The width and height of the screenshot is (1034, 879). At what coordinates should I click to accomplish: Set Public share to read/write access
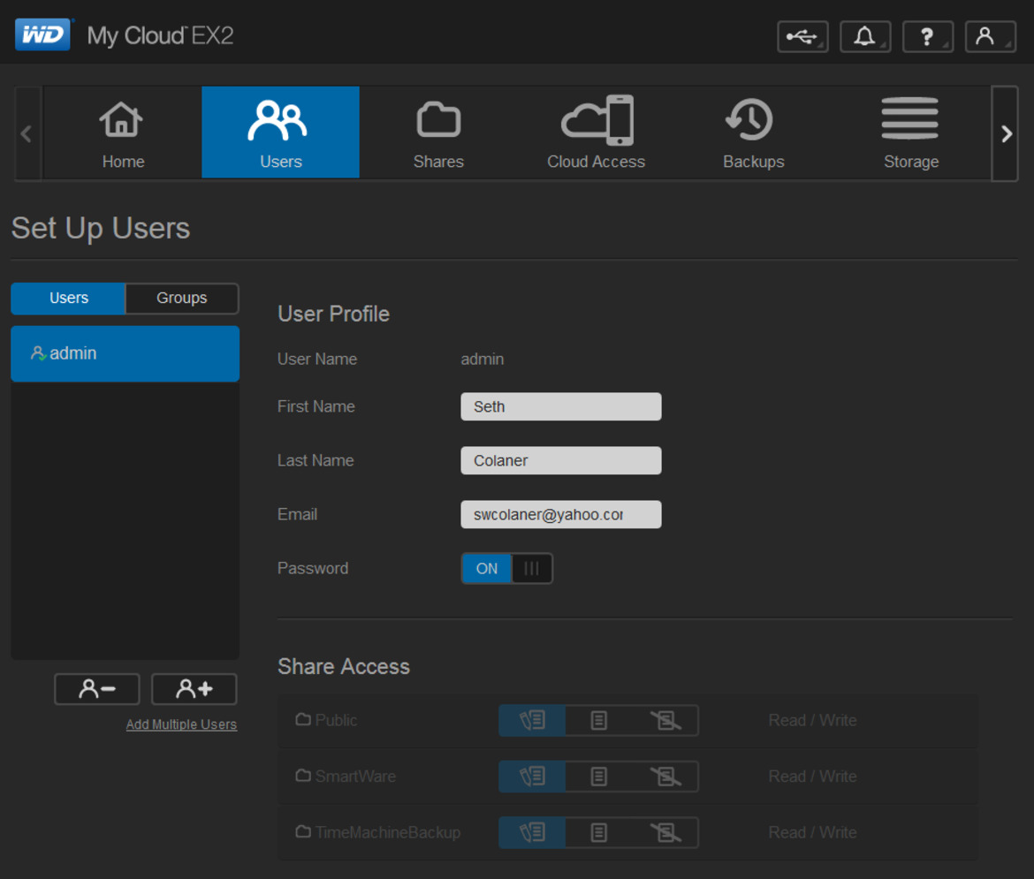pyautogui.click(x=532, y=720)
